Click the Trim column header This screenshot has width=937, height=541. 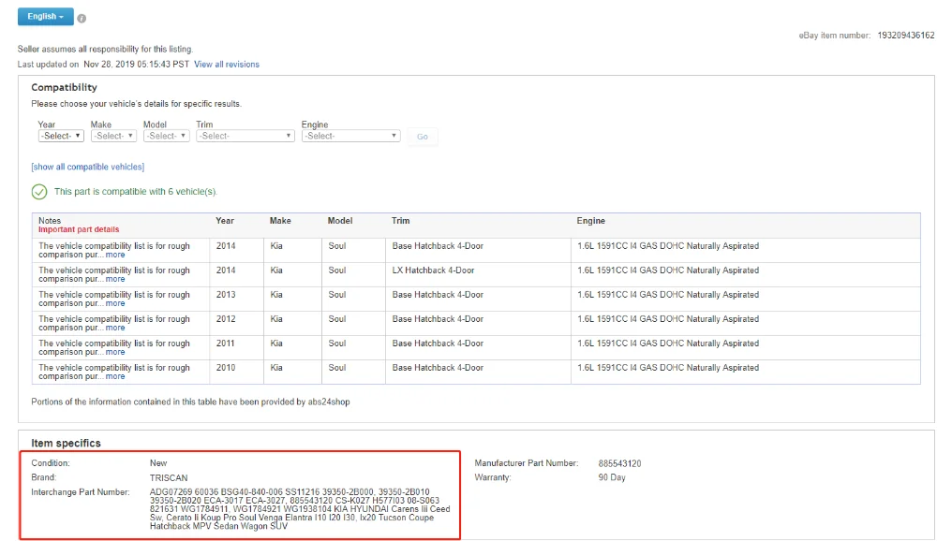400,221
